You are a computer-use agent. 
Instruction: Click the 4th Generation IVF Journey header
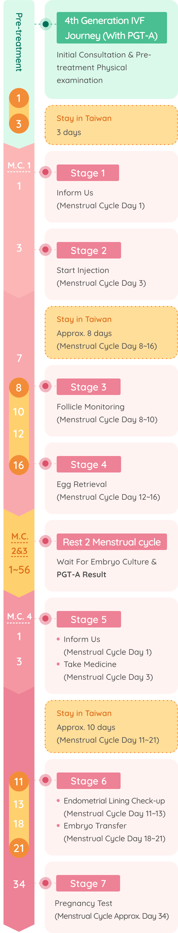click(112, 28)
